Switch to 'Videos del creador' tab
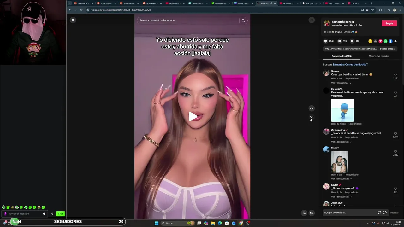 [379, 56]
